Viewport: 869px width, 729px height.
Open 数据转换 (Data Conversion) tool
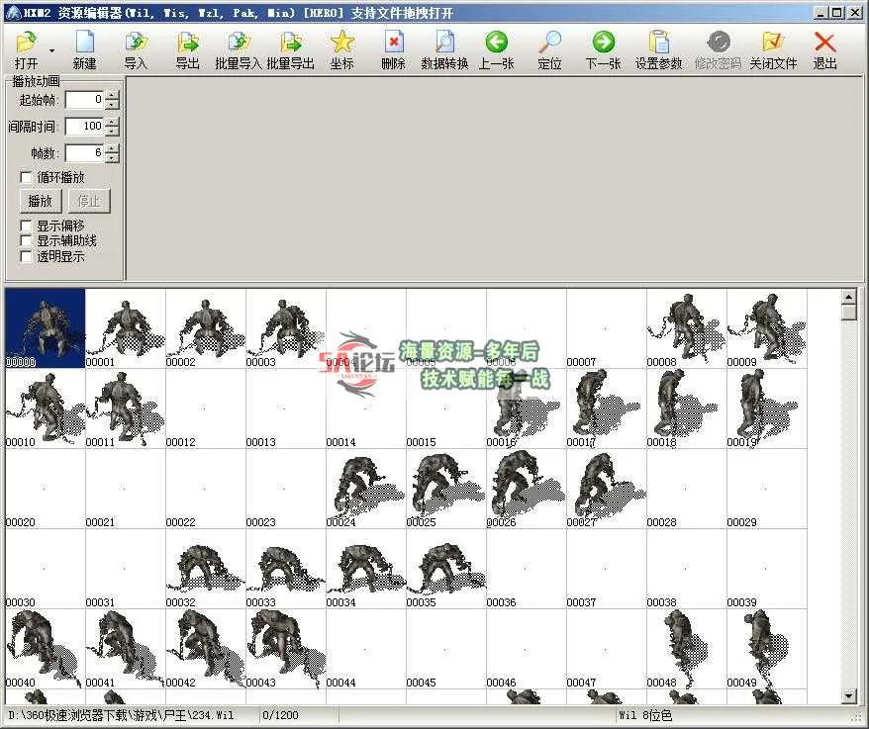(x=444, y=44)
